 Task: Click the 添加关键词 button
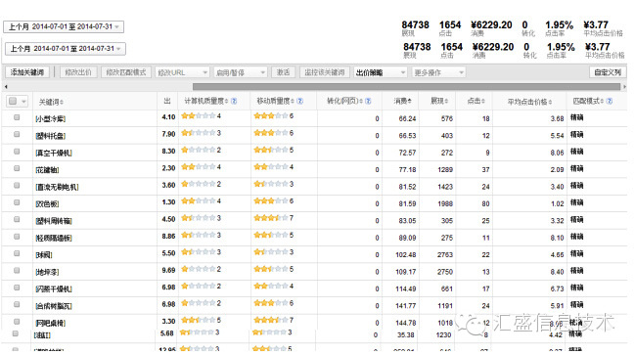click(27, 72)
